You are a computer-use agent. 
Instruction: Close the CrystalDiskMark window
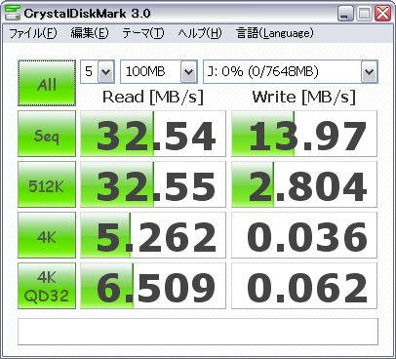click(382, 14)
